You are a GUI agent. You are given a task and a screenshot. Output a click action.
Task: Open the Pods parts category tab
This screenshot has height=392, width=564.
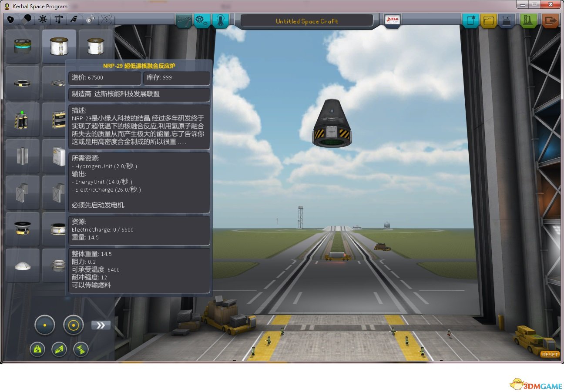(x=11, y=20)
